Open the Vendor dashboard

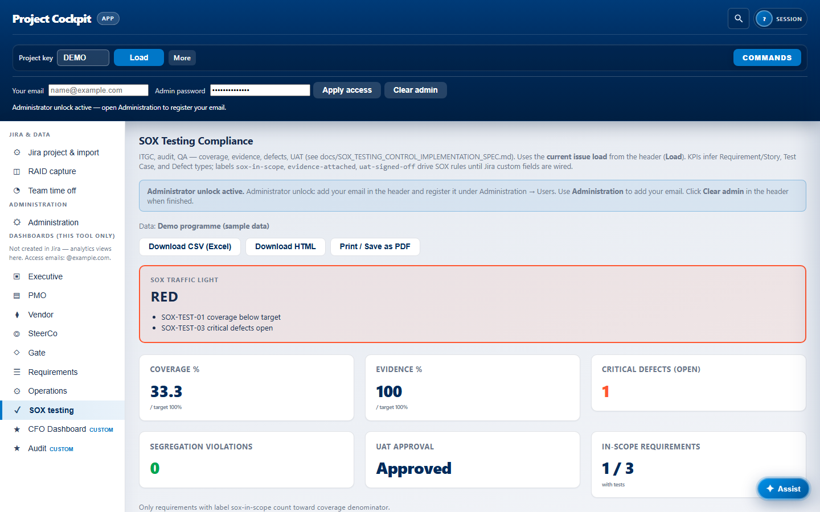[x=63, y=315]
